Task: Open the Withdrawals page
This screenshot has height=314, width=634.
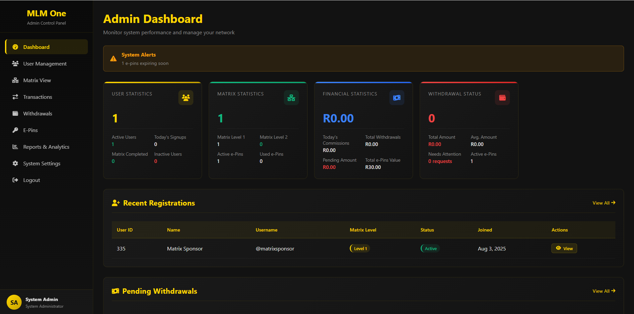Action: coord(47,113)
